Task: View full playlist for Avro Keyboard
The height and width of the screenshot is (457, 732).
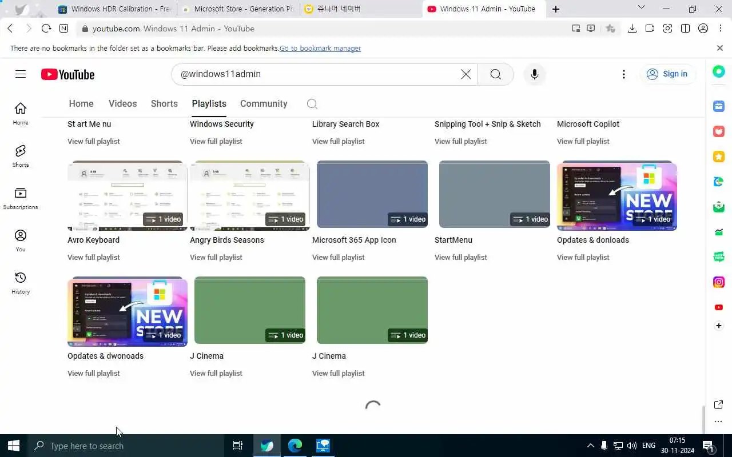Action: tap(94, 257)
